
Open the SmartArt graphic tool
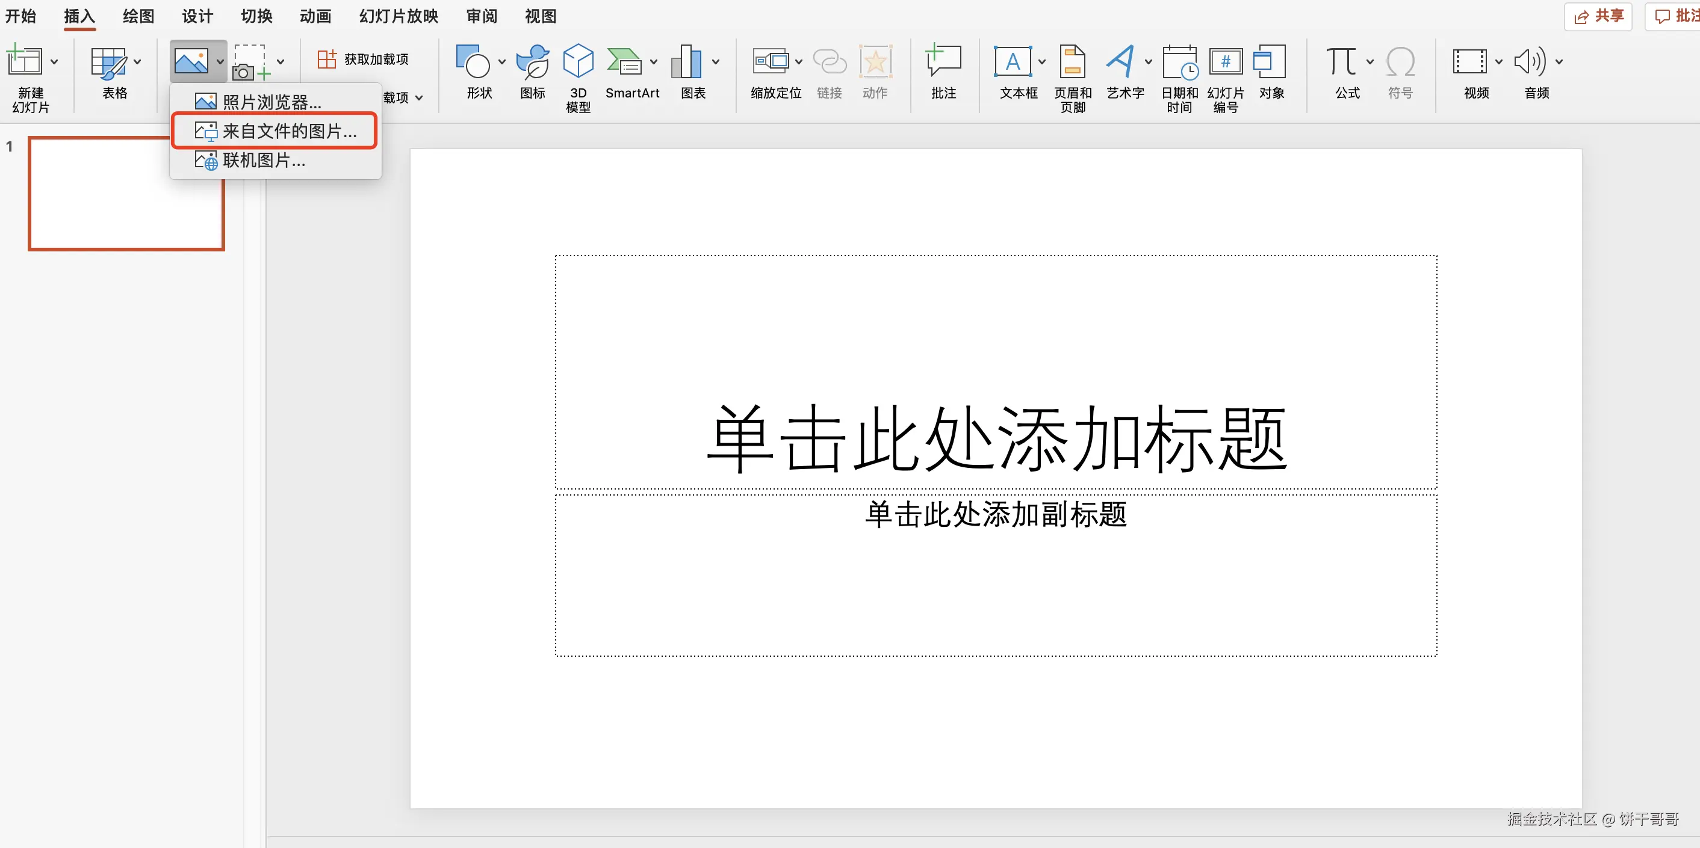[624, 62]
